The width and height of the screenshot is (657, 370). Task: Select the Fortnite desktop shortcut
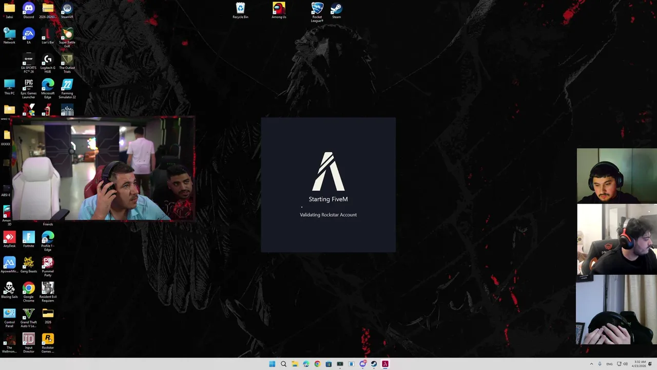click(29, 239)
